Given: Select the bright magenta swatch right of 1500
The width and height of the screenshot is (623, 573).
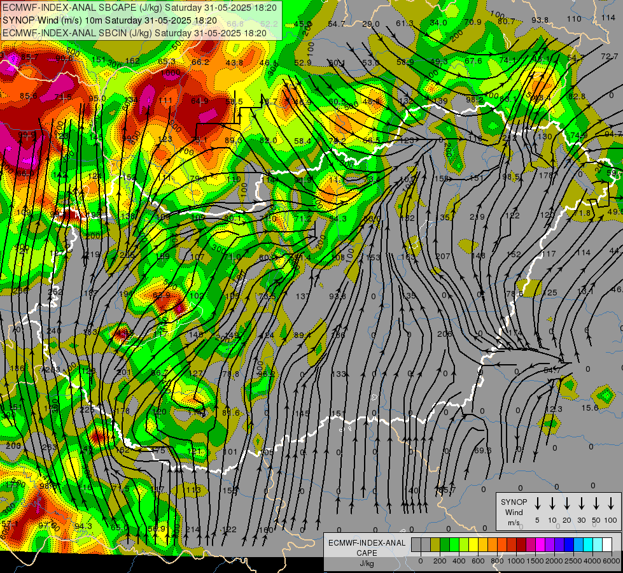Looking at the screenshot, I should [540, 545].
